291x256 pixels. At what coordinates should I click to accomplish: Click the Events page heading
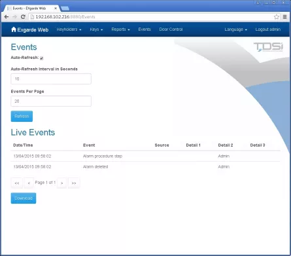tap(24, 47)
